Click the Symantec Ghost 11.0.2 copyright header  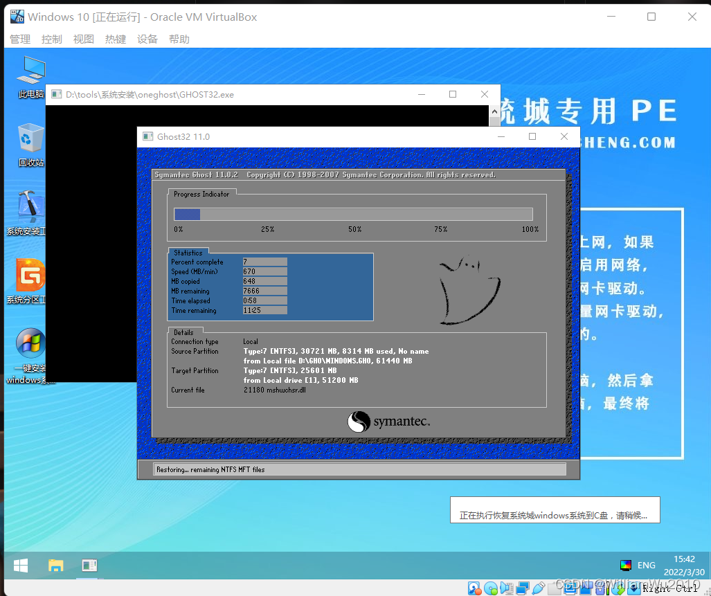coord(325,175)
